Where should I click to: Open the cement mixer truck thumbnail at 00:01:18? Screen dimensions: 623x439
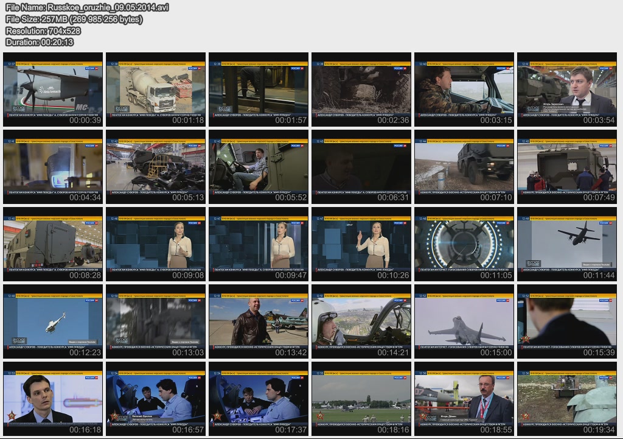(156, 90)
